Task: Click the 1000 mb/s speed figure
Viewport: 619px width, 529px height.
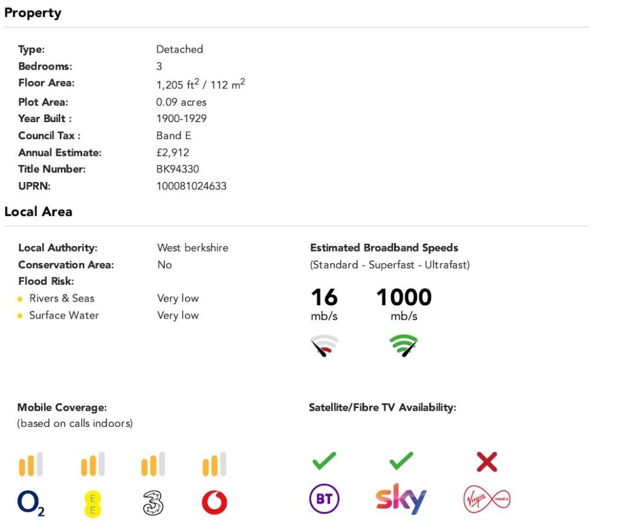Action: click(x=404, y=297)
